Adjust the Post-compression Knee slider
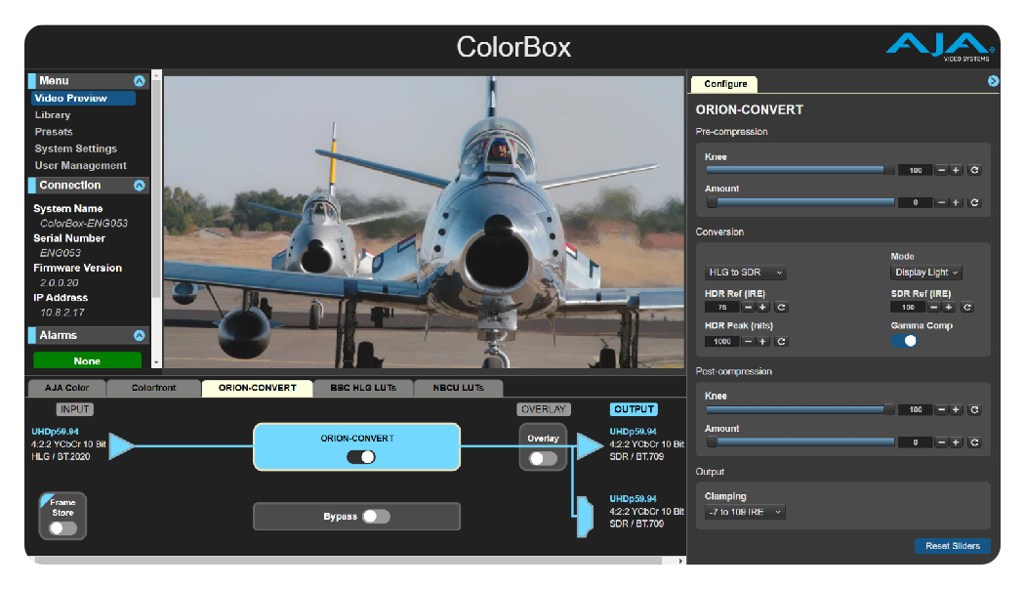 coord(800,409)
